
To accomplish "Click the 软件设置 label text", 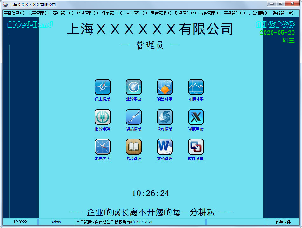I will pyautogui.click(x=196, y=159).
